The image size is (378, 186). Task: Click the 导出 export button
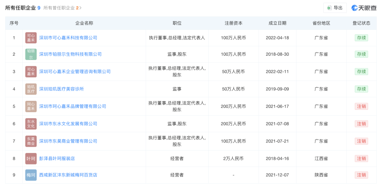point(335,8)
